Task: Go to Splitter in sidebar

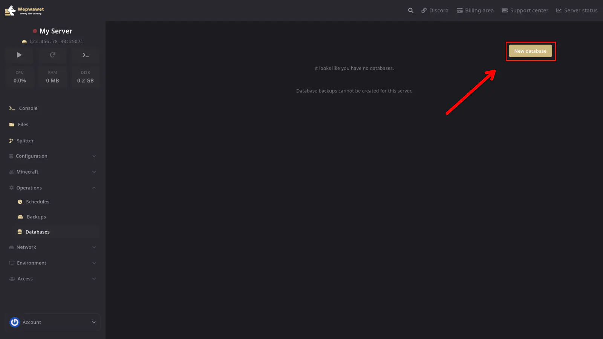Action: pyautogui.click(x=25, y=141)
